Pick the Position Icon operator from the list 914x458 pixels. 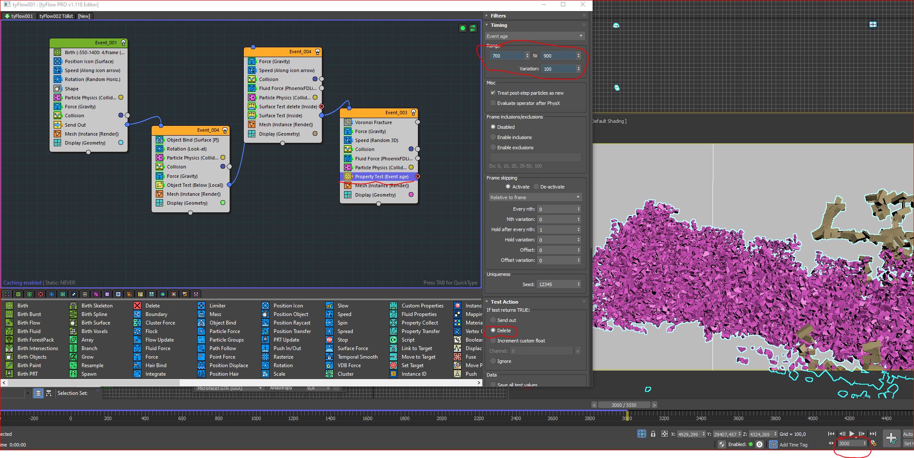(265, 306)
